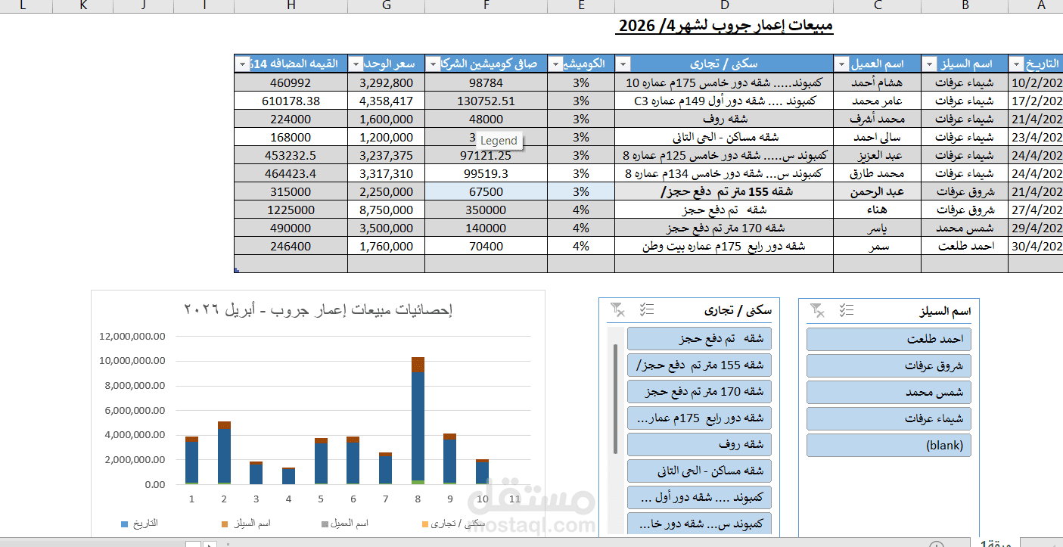
Task: Click the chart title إحصائيات مبيعات إعمار جروب
Action: pos(318,309)
